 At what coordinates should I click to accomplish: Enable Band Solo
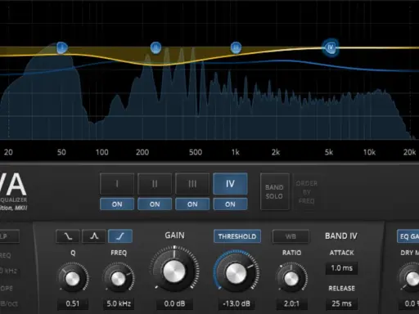coord(275,191)
